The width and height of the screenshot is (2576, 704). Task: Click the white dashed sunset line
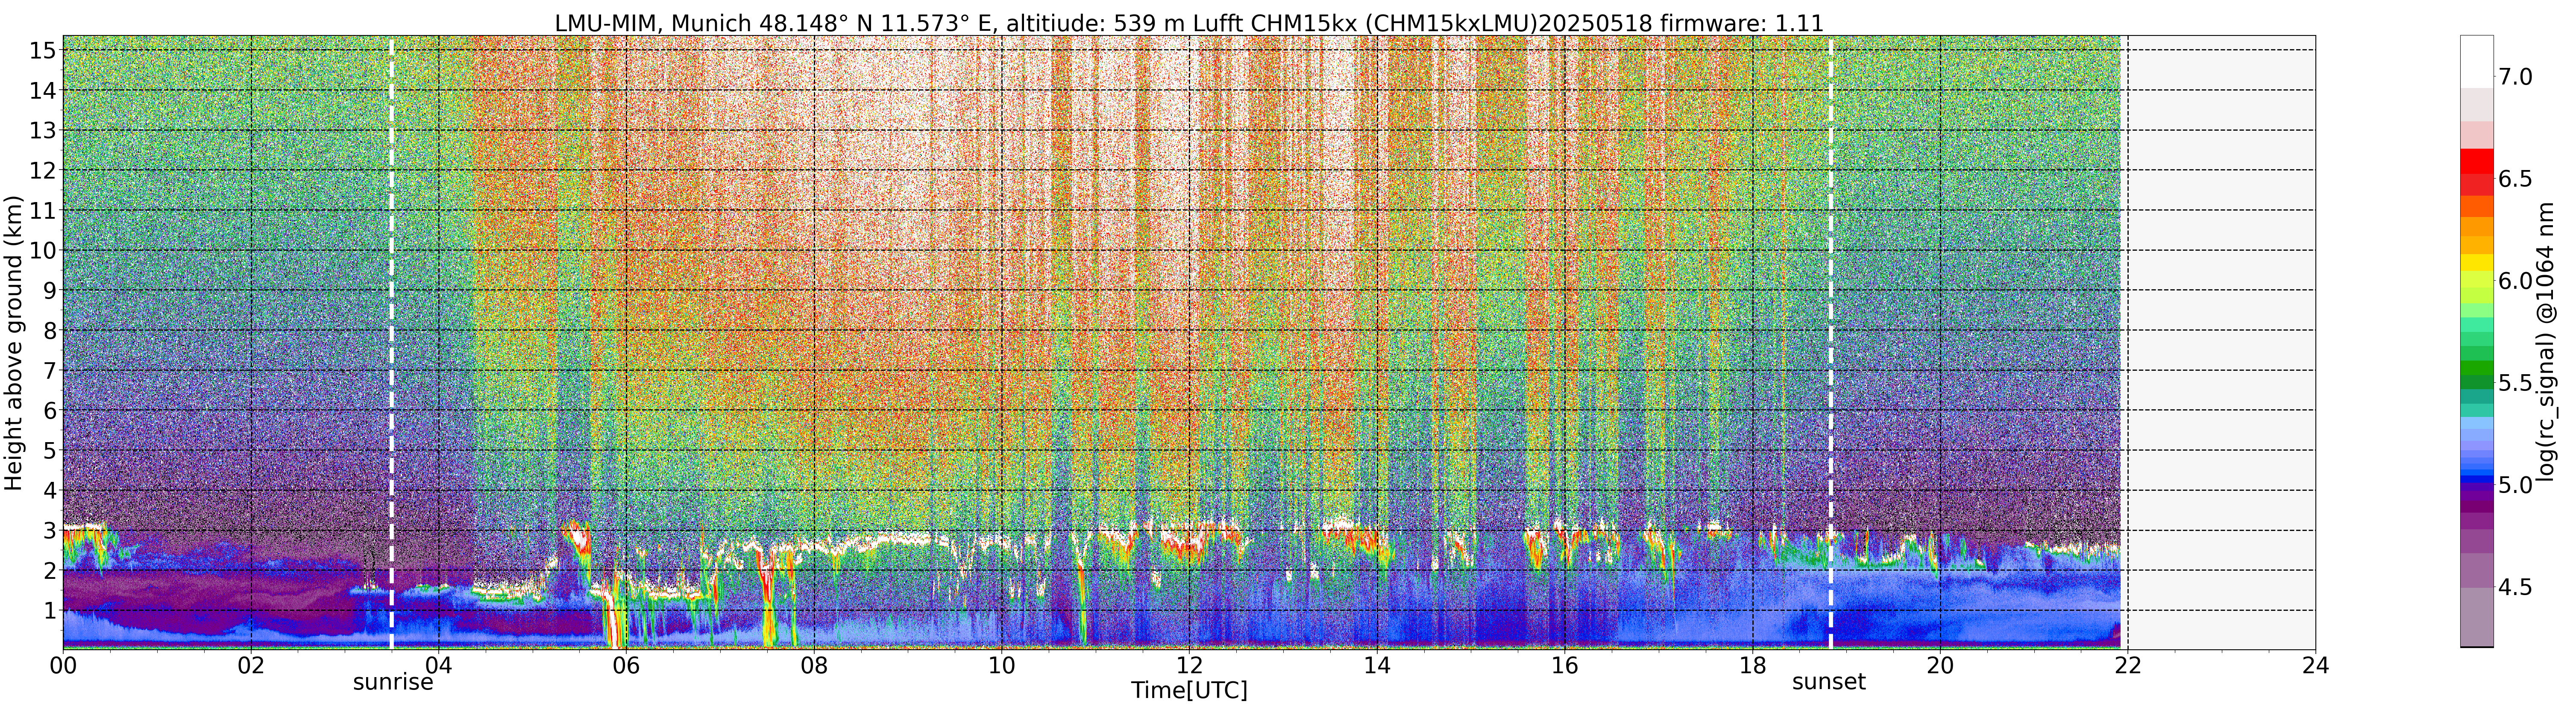[1831, 342]
